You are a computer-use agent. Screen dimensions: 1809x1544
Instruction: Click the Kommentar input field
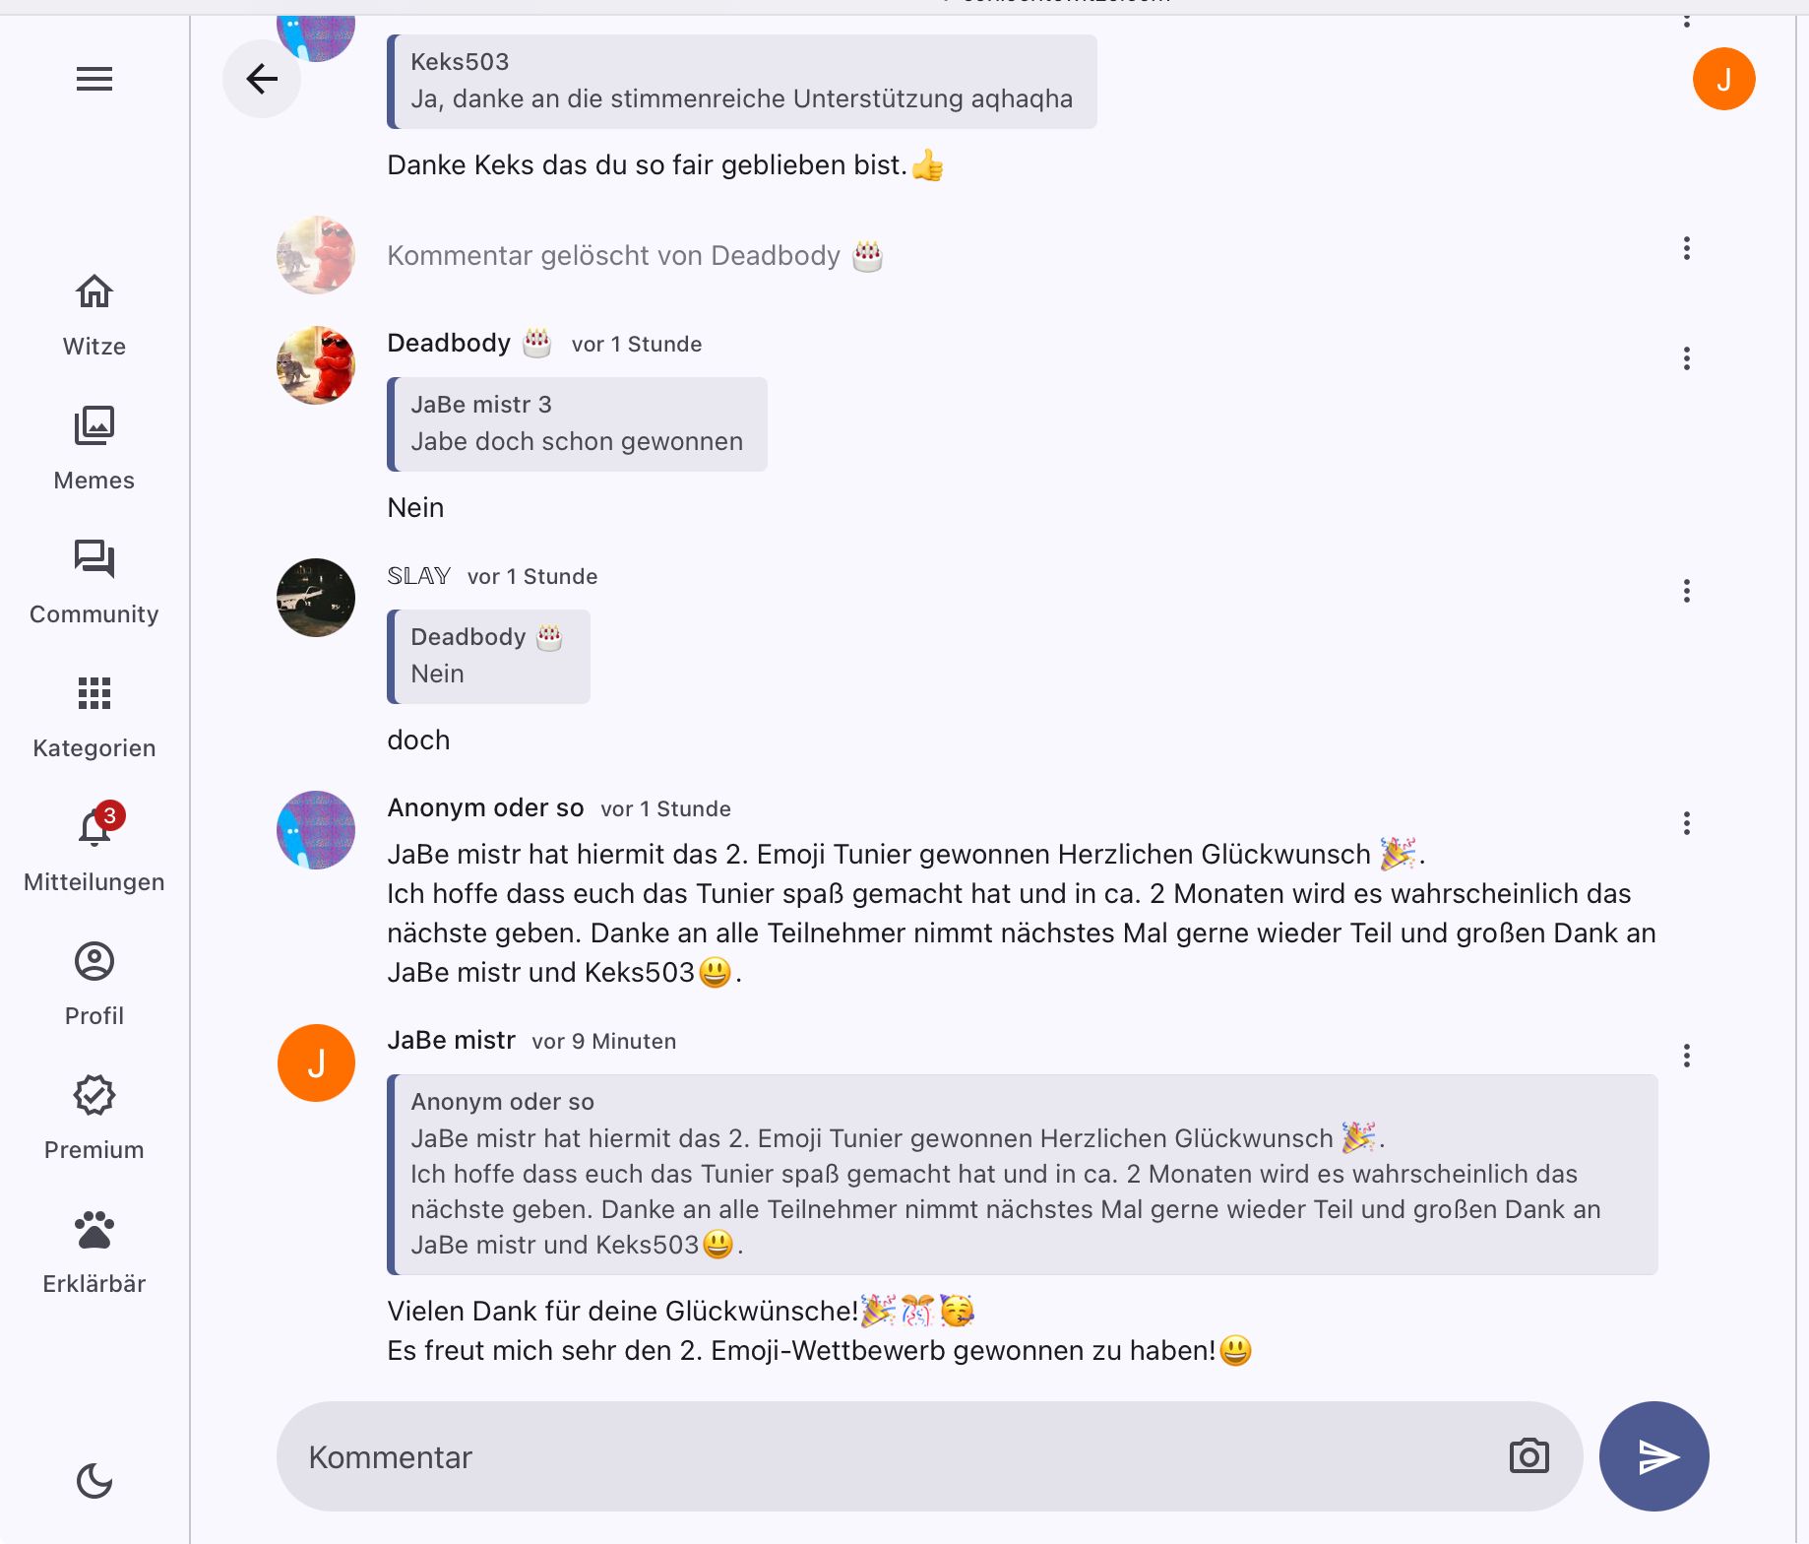[x=886, y=1457]
